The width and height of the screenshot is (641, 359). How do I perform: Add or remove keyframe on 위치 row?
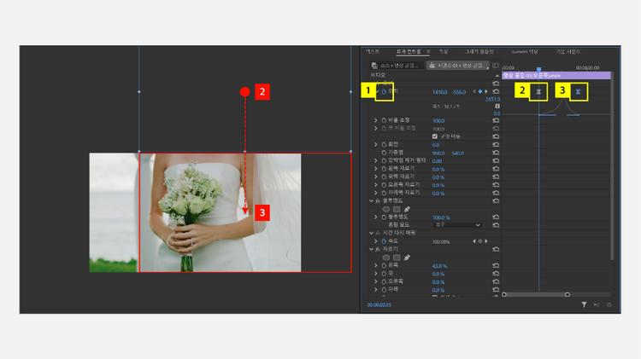[x=480, y=92]
